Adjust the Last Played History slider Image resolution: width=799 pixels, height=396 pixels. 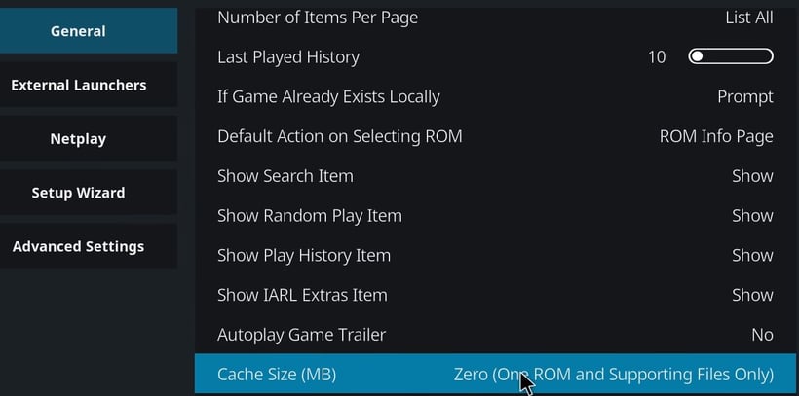[730, 57]
